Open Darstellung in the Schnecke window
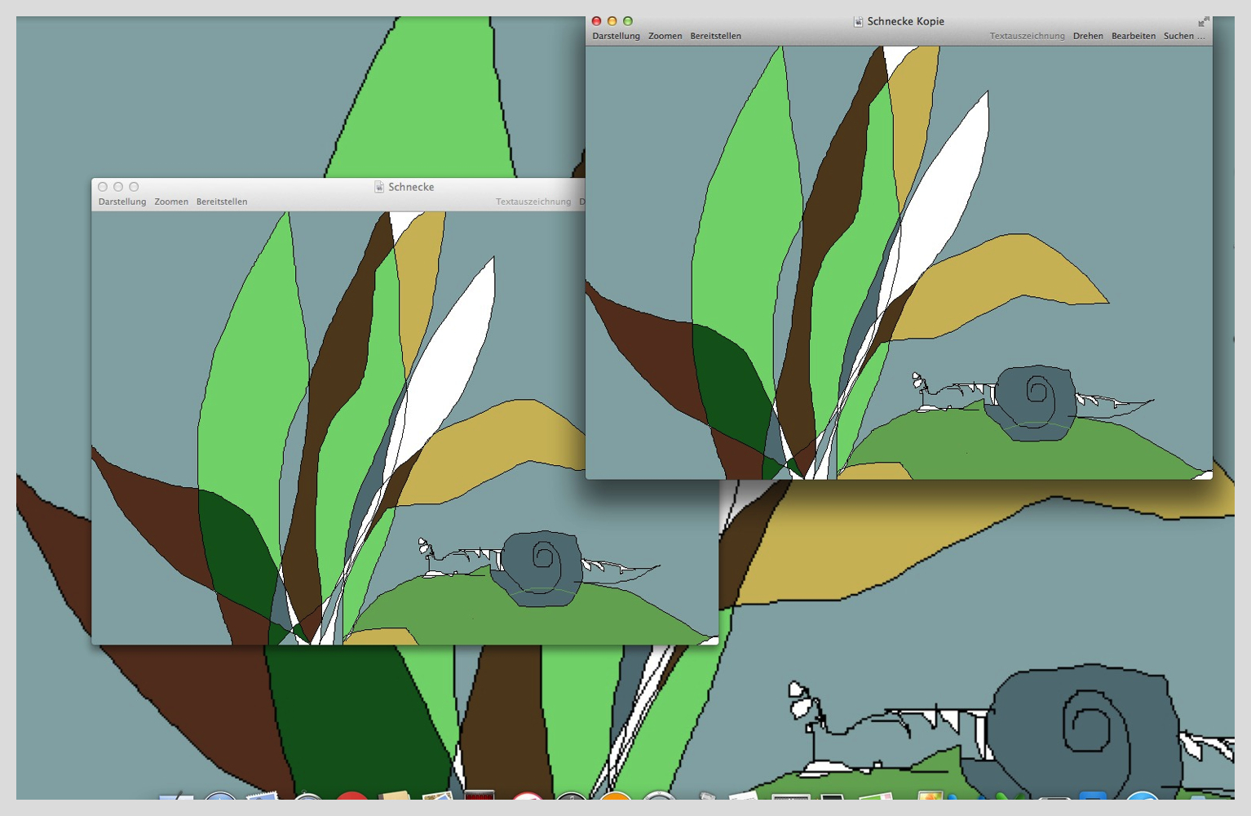1251x816 pixels. click(x=122, y=202)
